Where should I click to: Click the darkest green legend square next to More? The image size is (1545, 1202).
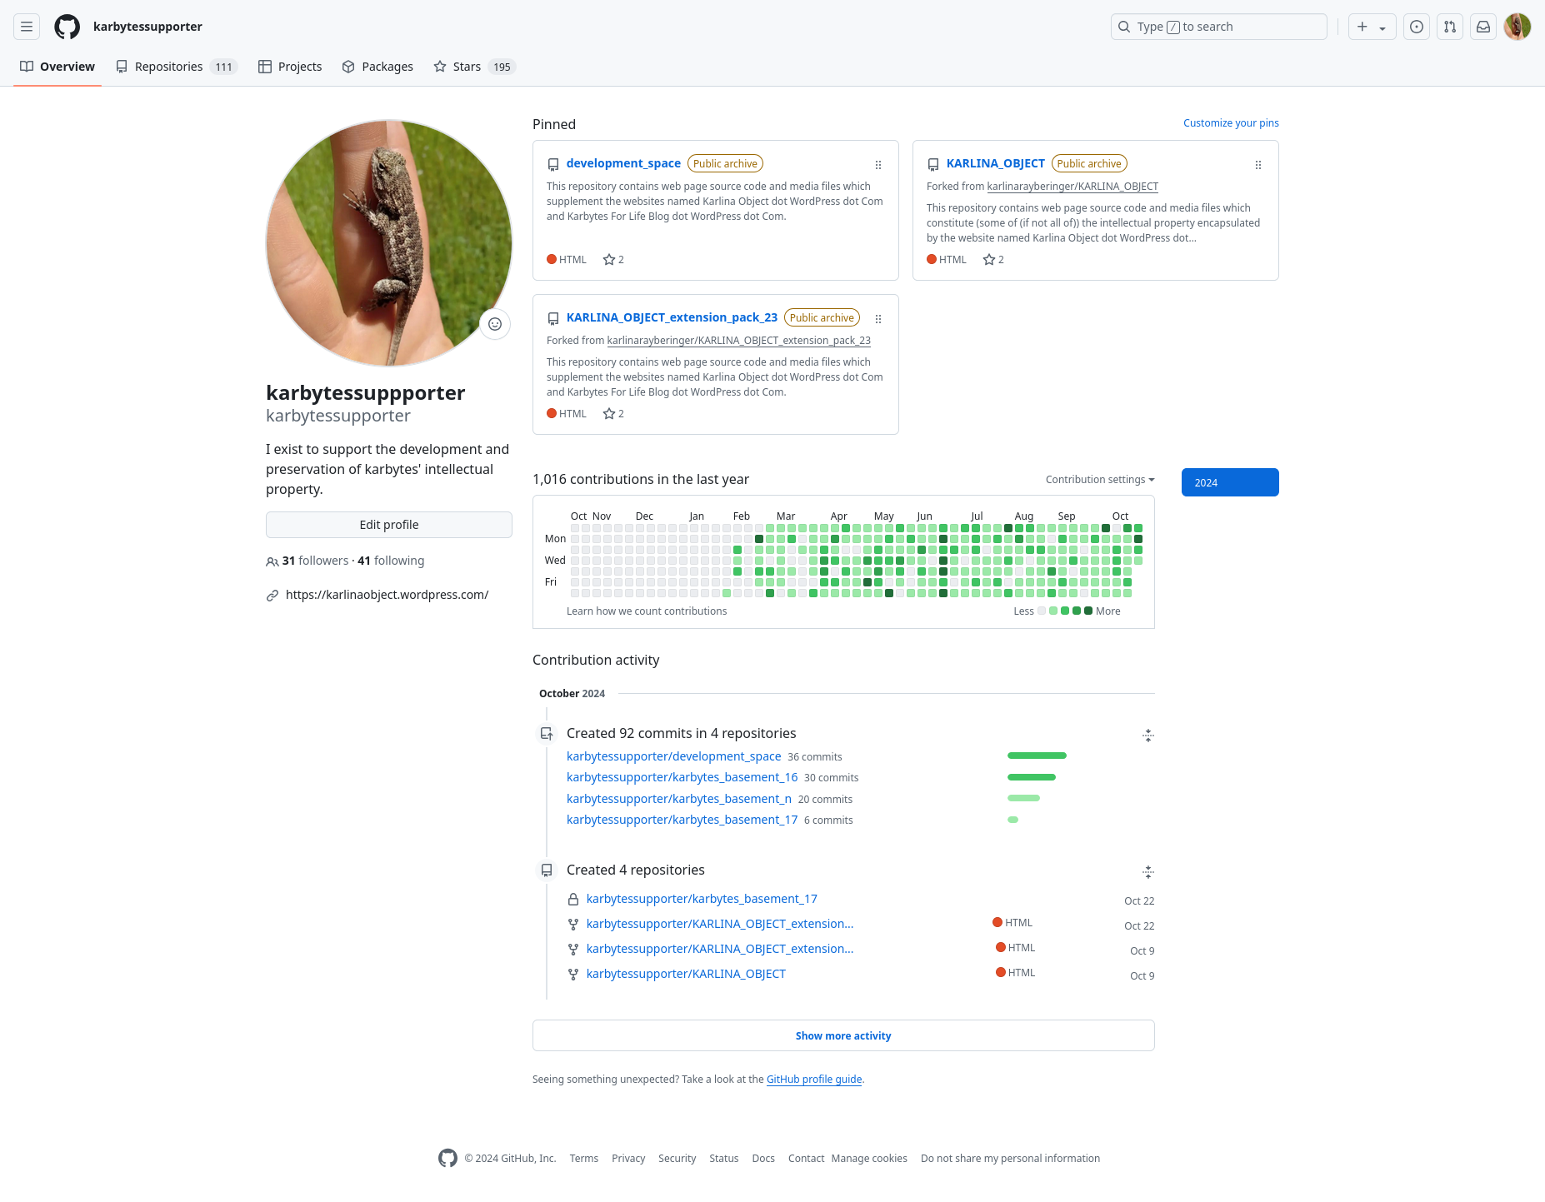1088,611
